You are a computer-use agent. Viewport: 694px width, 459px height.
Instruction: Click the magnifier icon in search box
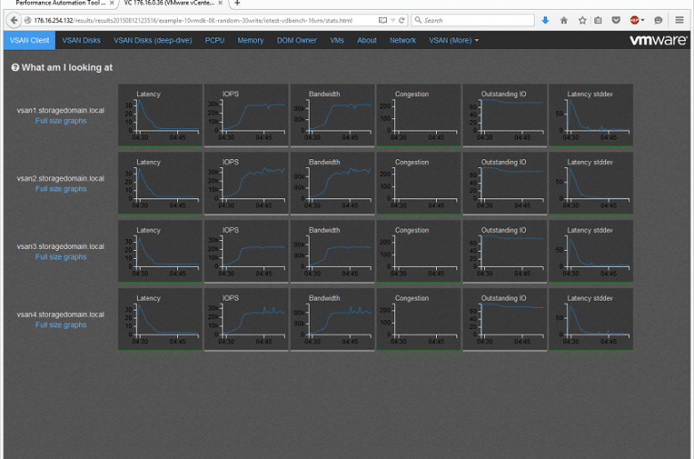click(x=418, y=20)
